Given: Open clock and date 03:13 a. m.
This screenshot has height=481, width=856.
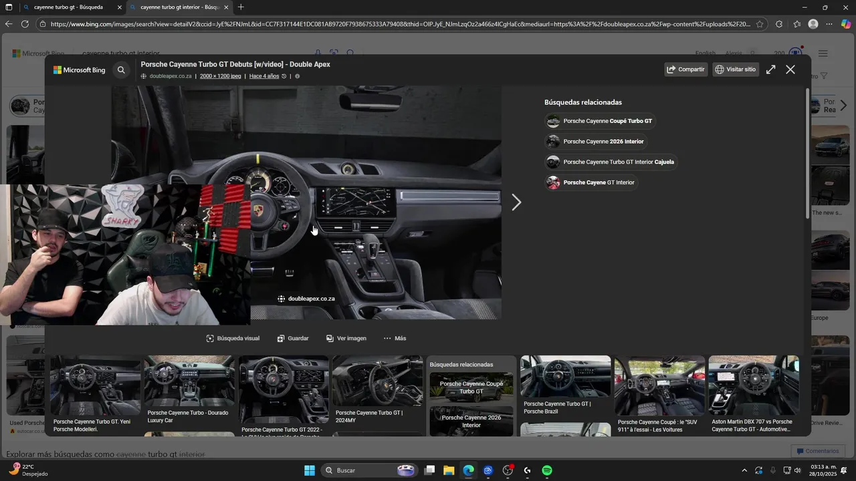Looking at the screenshot, I should coord(822,470).
